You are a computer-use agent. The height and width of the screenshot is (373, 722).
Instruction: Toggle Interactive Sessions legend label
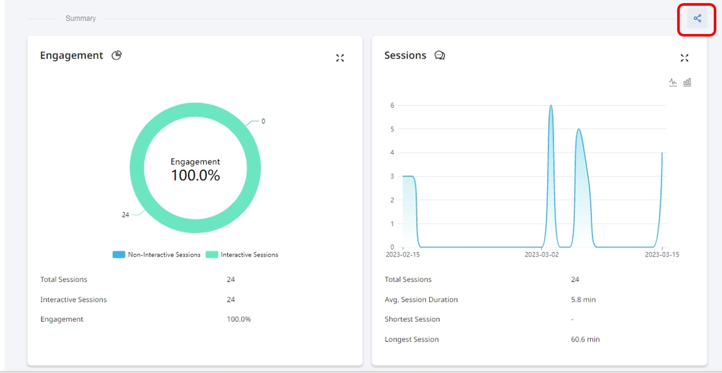[249, 255]
